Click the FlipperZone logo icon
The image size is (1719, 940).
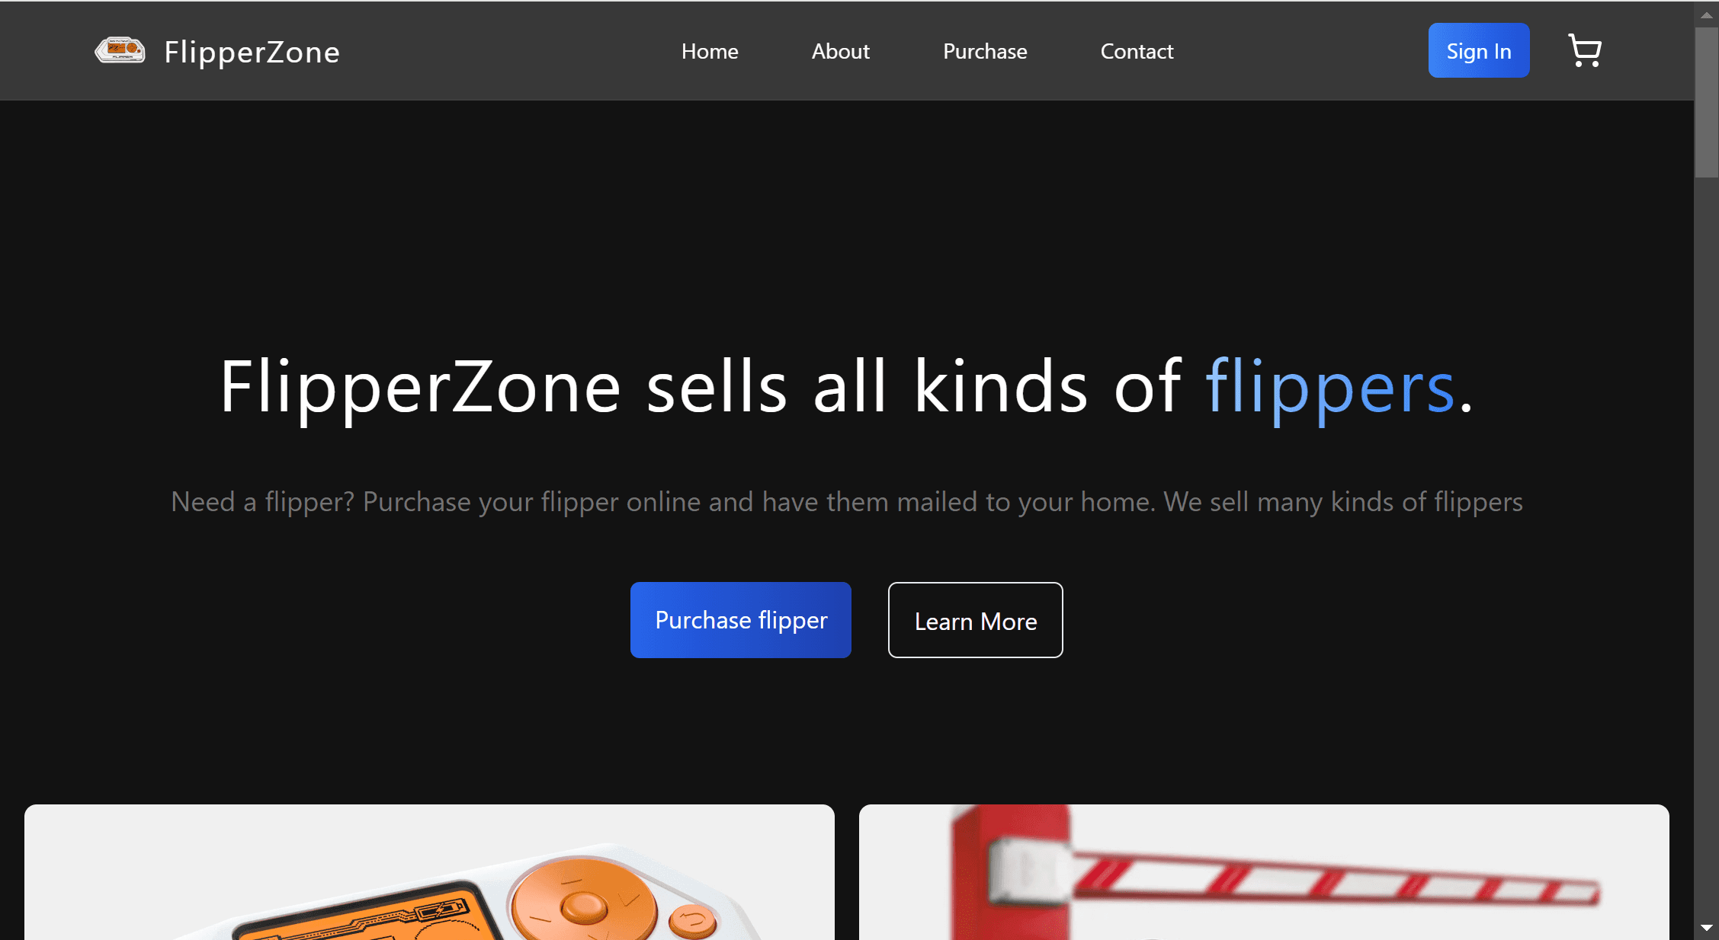(x=120, y=50)
